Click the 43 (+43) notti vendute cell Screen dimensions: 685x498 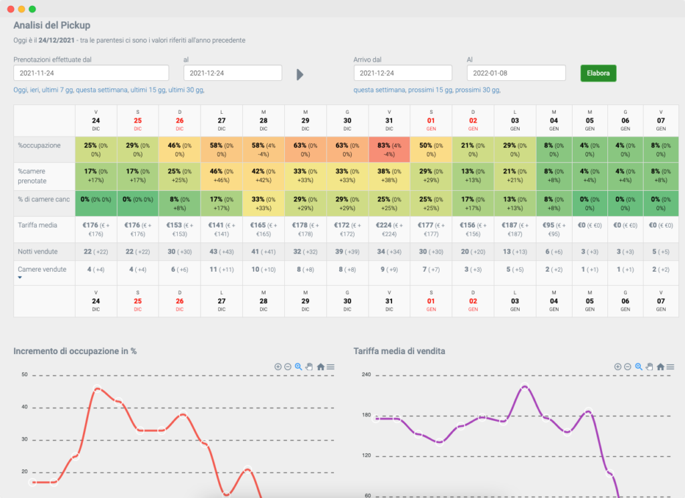(x=221, y=252)
